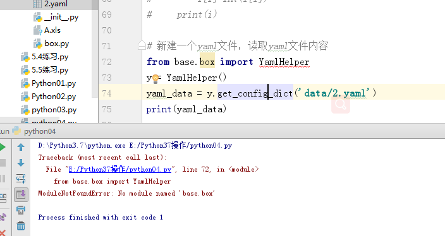Click the YamlHelper import name on line 72
The height and width of the screenshot is (236, 445).
click(x=284, y=62)
